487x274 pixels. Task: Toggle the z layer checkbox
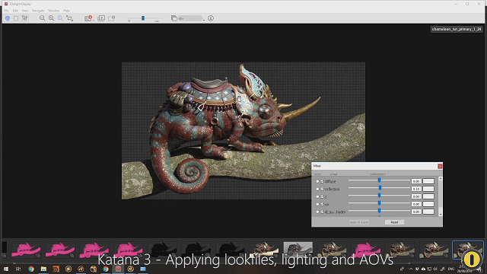(322, 196)
